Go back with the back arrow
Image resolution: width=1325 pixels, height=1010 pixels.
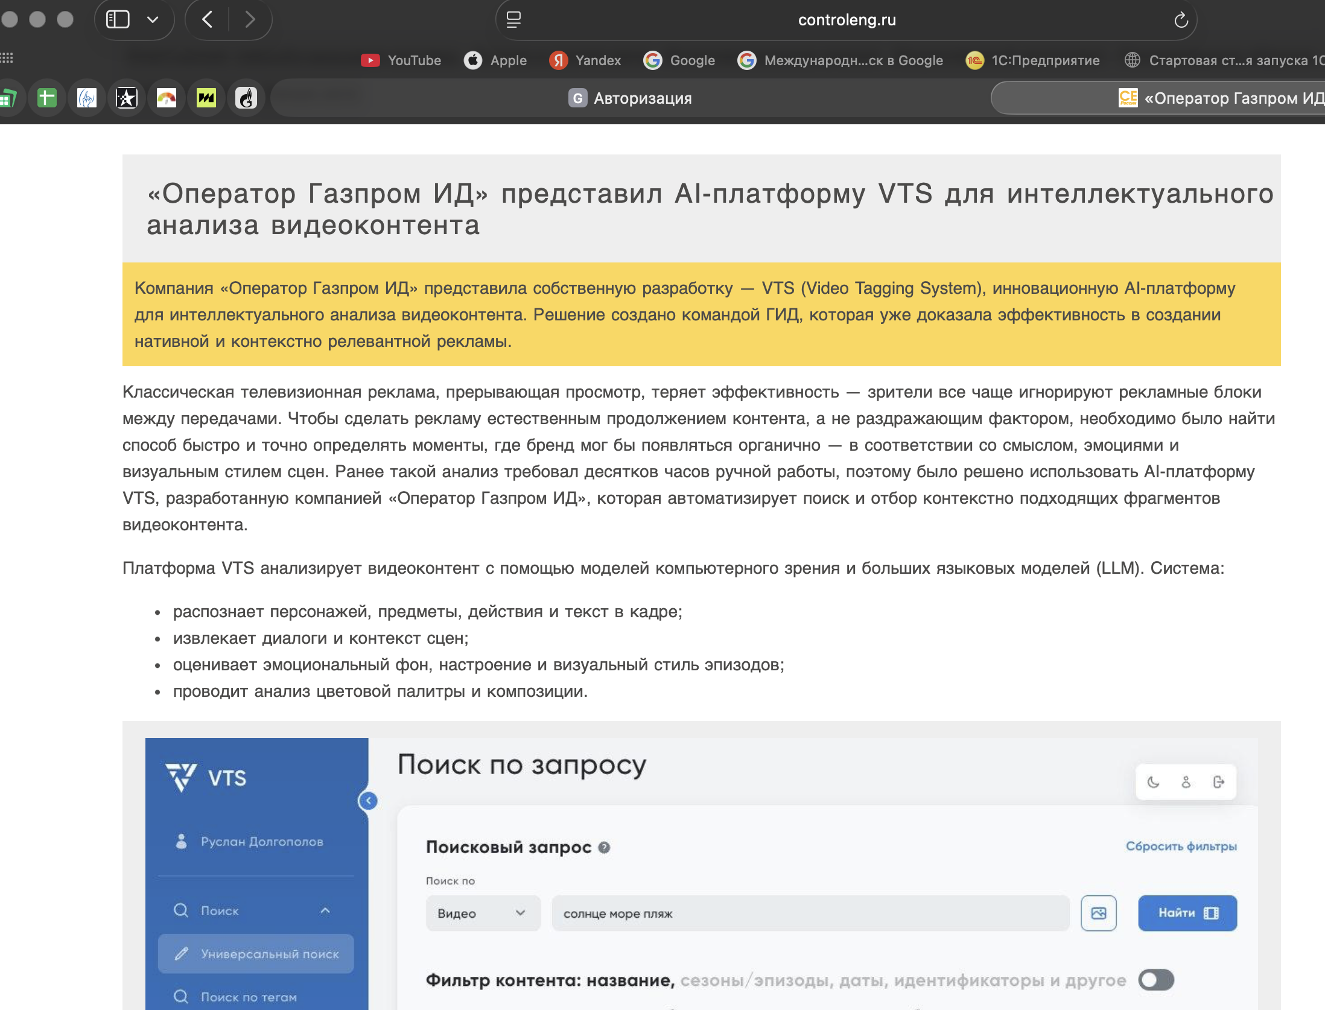(x=207, y=20)
